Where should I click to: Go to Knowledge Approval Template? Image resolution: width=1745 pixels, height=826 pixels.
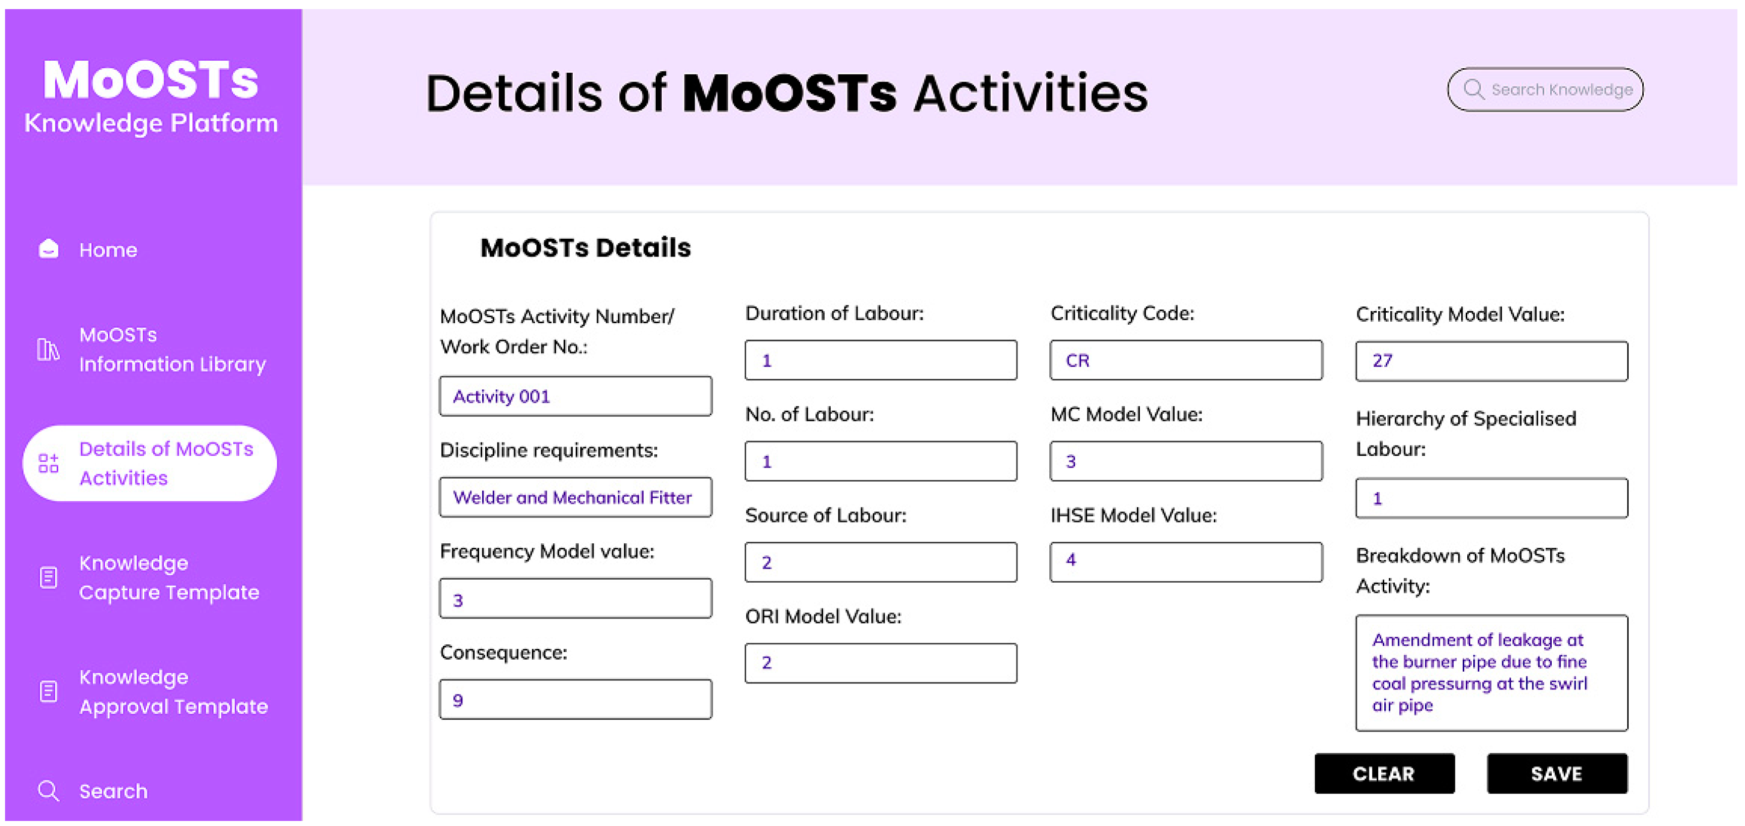click(x=173, y=692)
